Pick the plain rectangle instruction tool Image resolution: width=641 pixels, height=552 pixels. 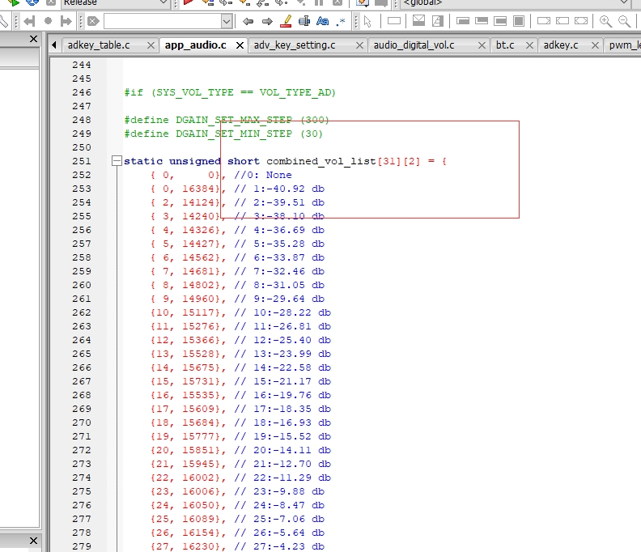(393, 21)
